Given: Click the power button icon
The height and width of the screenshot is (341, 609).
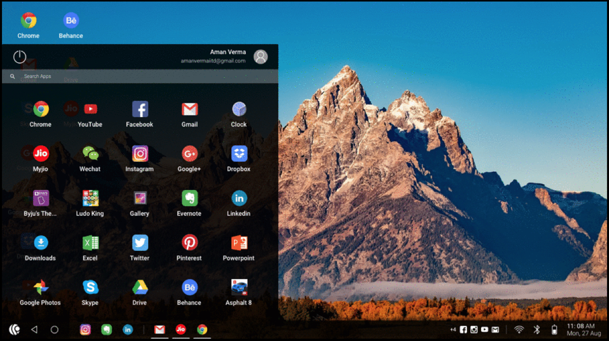Looking at the screenshot, I should (x=20, y=57).
